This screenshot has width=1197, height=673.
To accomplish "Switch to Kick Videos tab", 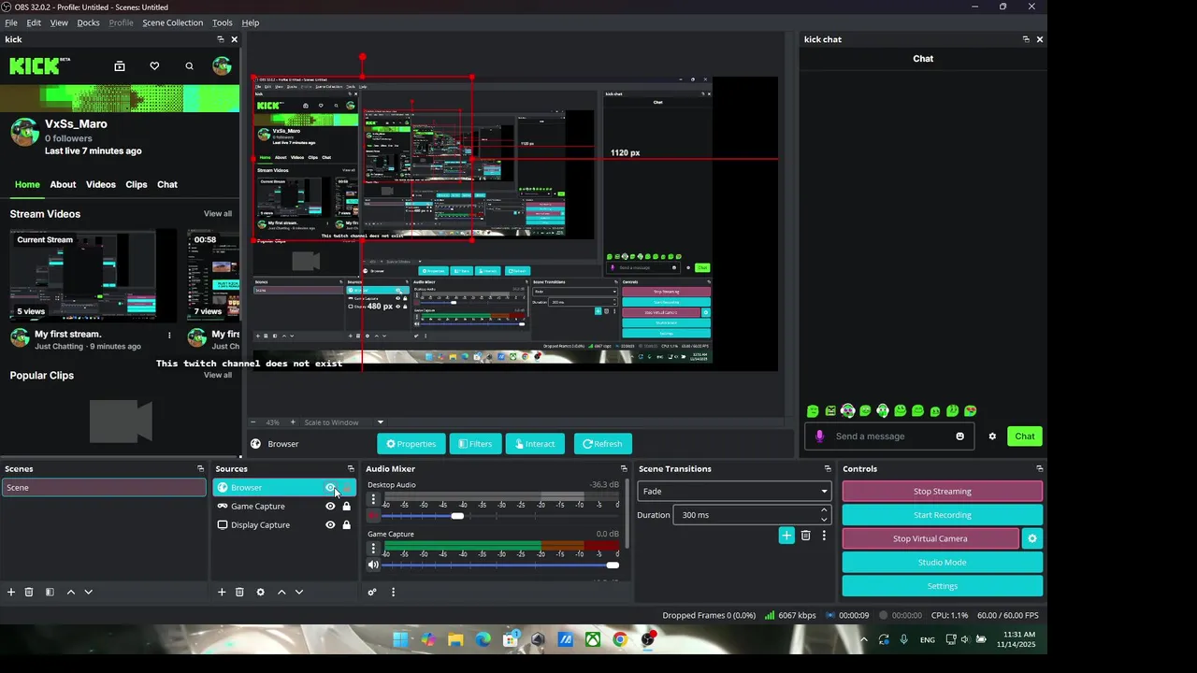I will click(x=101, y=184).
